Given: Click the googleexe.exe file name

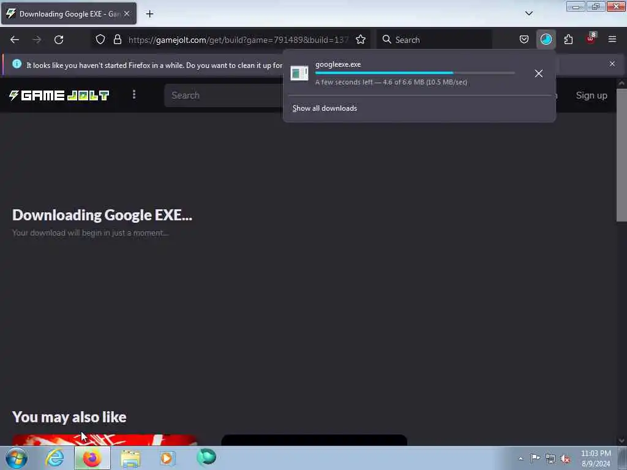Looking at the screenshot, I should (x=338, y=64).
